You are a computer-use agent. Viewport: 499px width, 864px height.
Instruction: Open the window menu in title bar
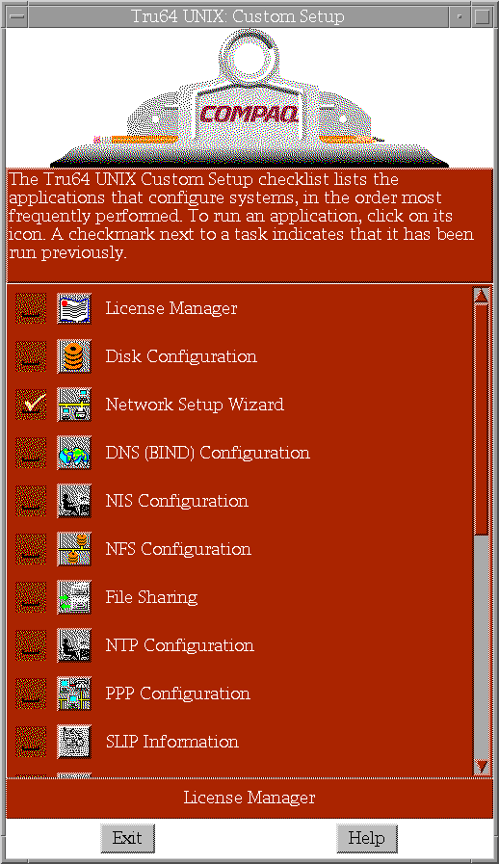click(x=17, y=16)
